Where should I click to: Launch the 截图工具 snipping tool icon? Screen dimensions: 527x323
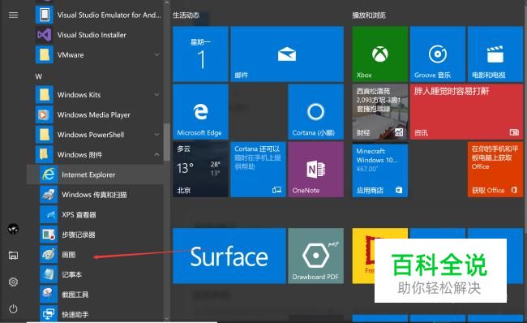coord(49,295)
